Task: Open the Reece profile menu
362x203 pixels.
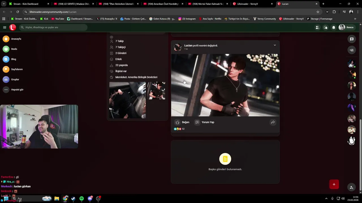Action: pos(346,27)
